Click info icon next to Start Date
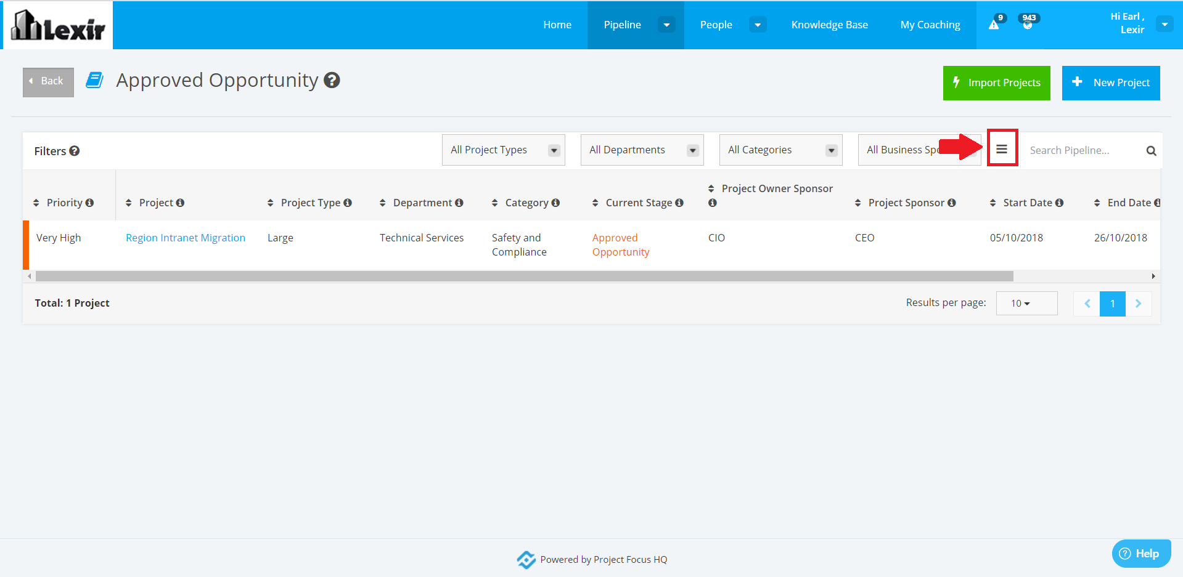Screen dimensions: 1183x577 1059,203
